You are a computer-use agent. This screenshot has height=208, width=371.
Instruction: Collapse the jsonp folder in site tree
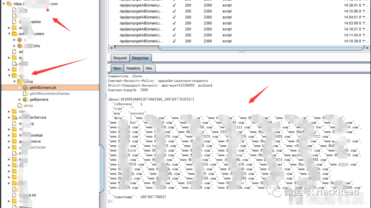click(x=14, y=82)
